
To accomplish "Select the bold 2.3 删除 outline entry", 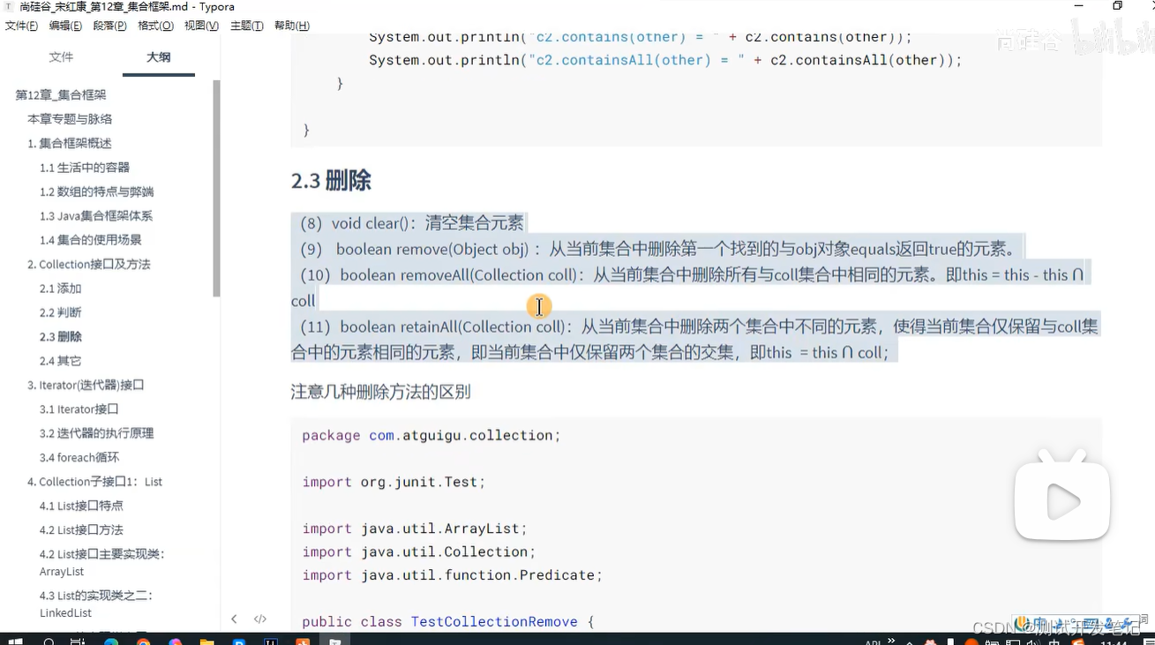I will [61, 337].
